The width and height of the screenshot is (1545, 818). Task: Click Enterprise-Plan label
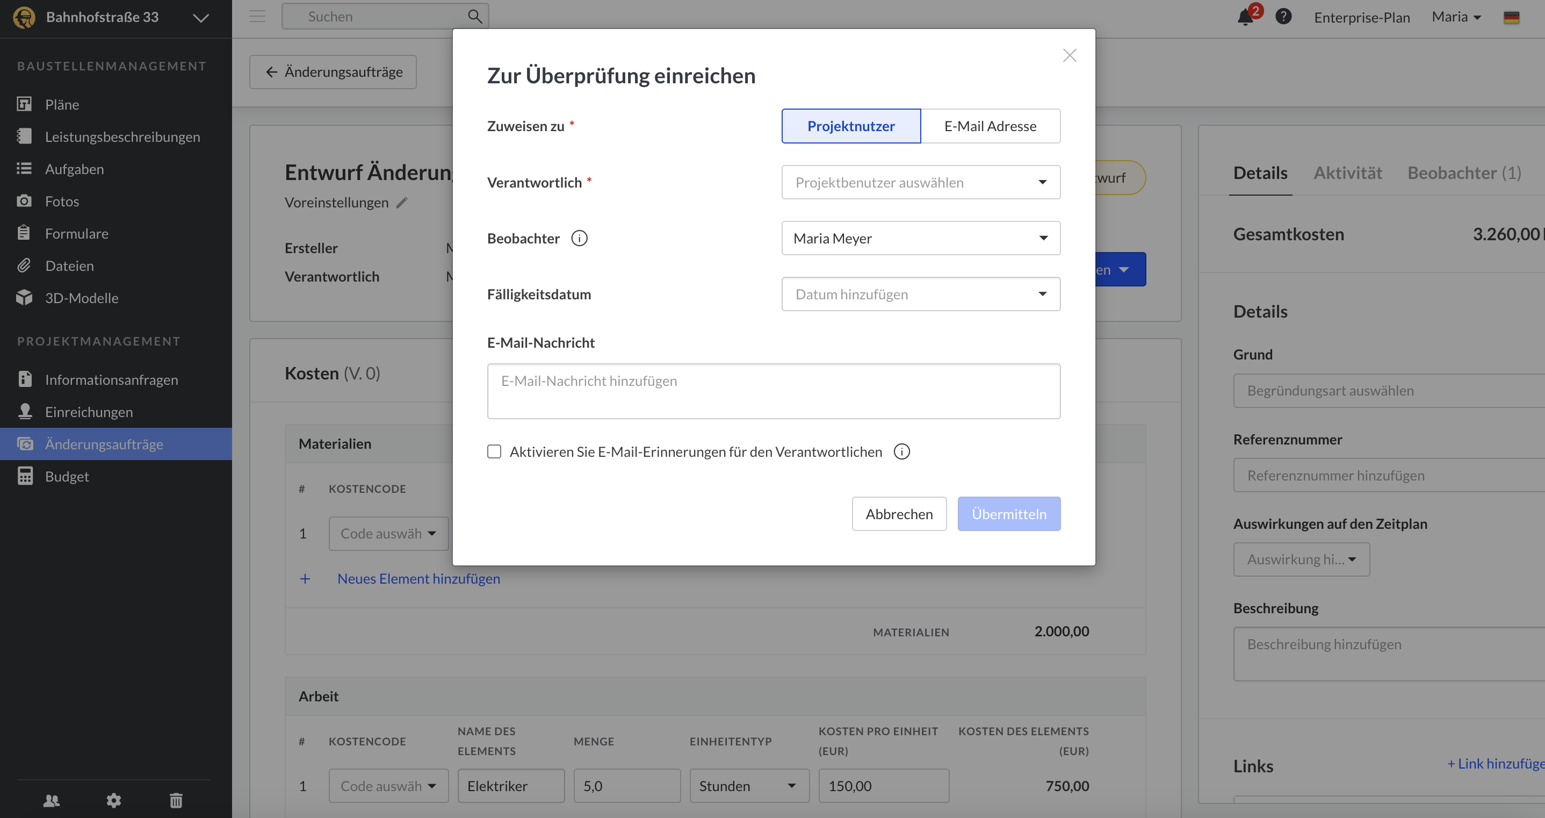pos(1361,17)
